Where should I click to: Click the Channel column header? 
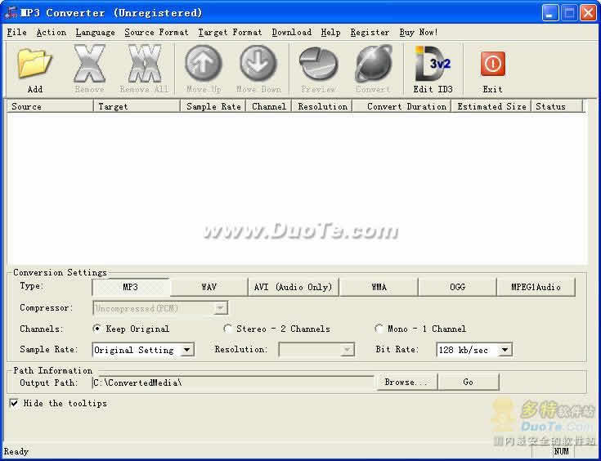(x=269, y=106)
